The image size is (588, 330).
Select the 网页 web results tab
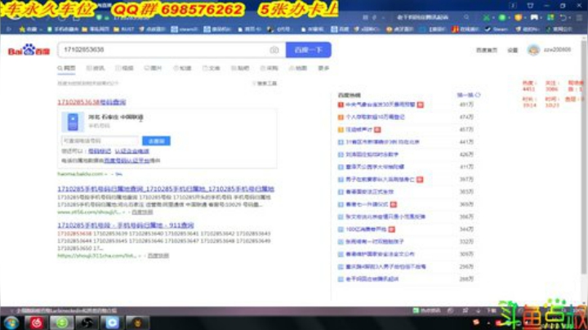coord(66,69)
